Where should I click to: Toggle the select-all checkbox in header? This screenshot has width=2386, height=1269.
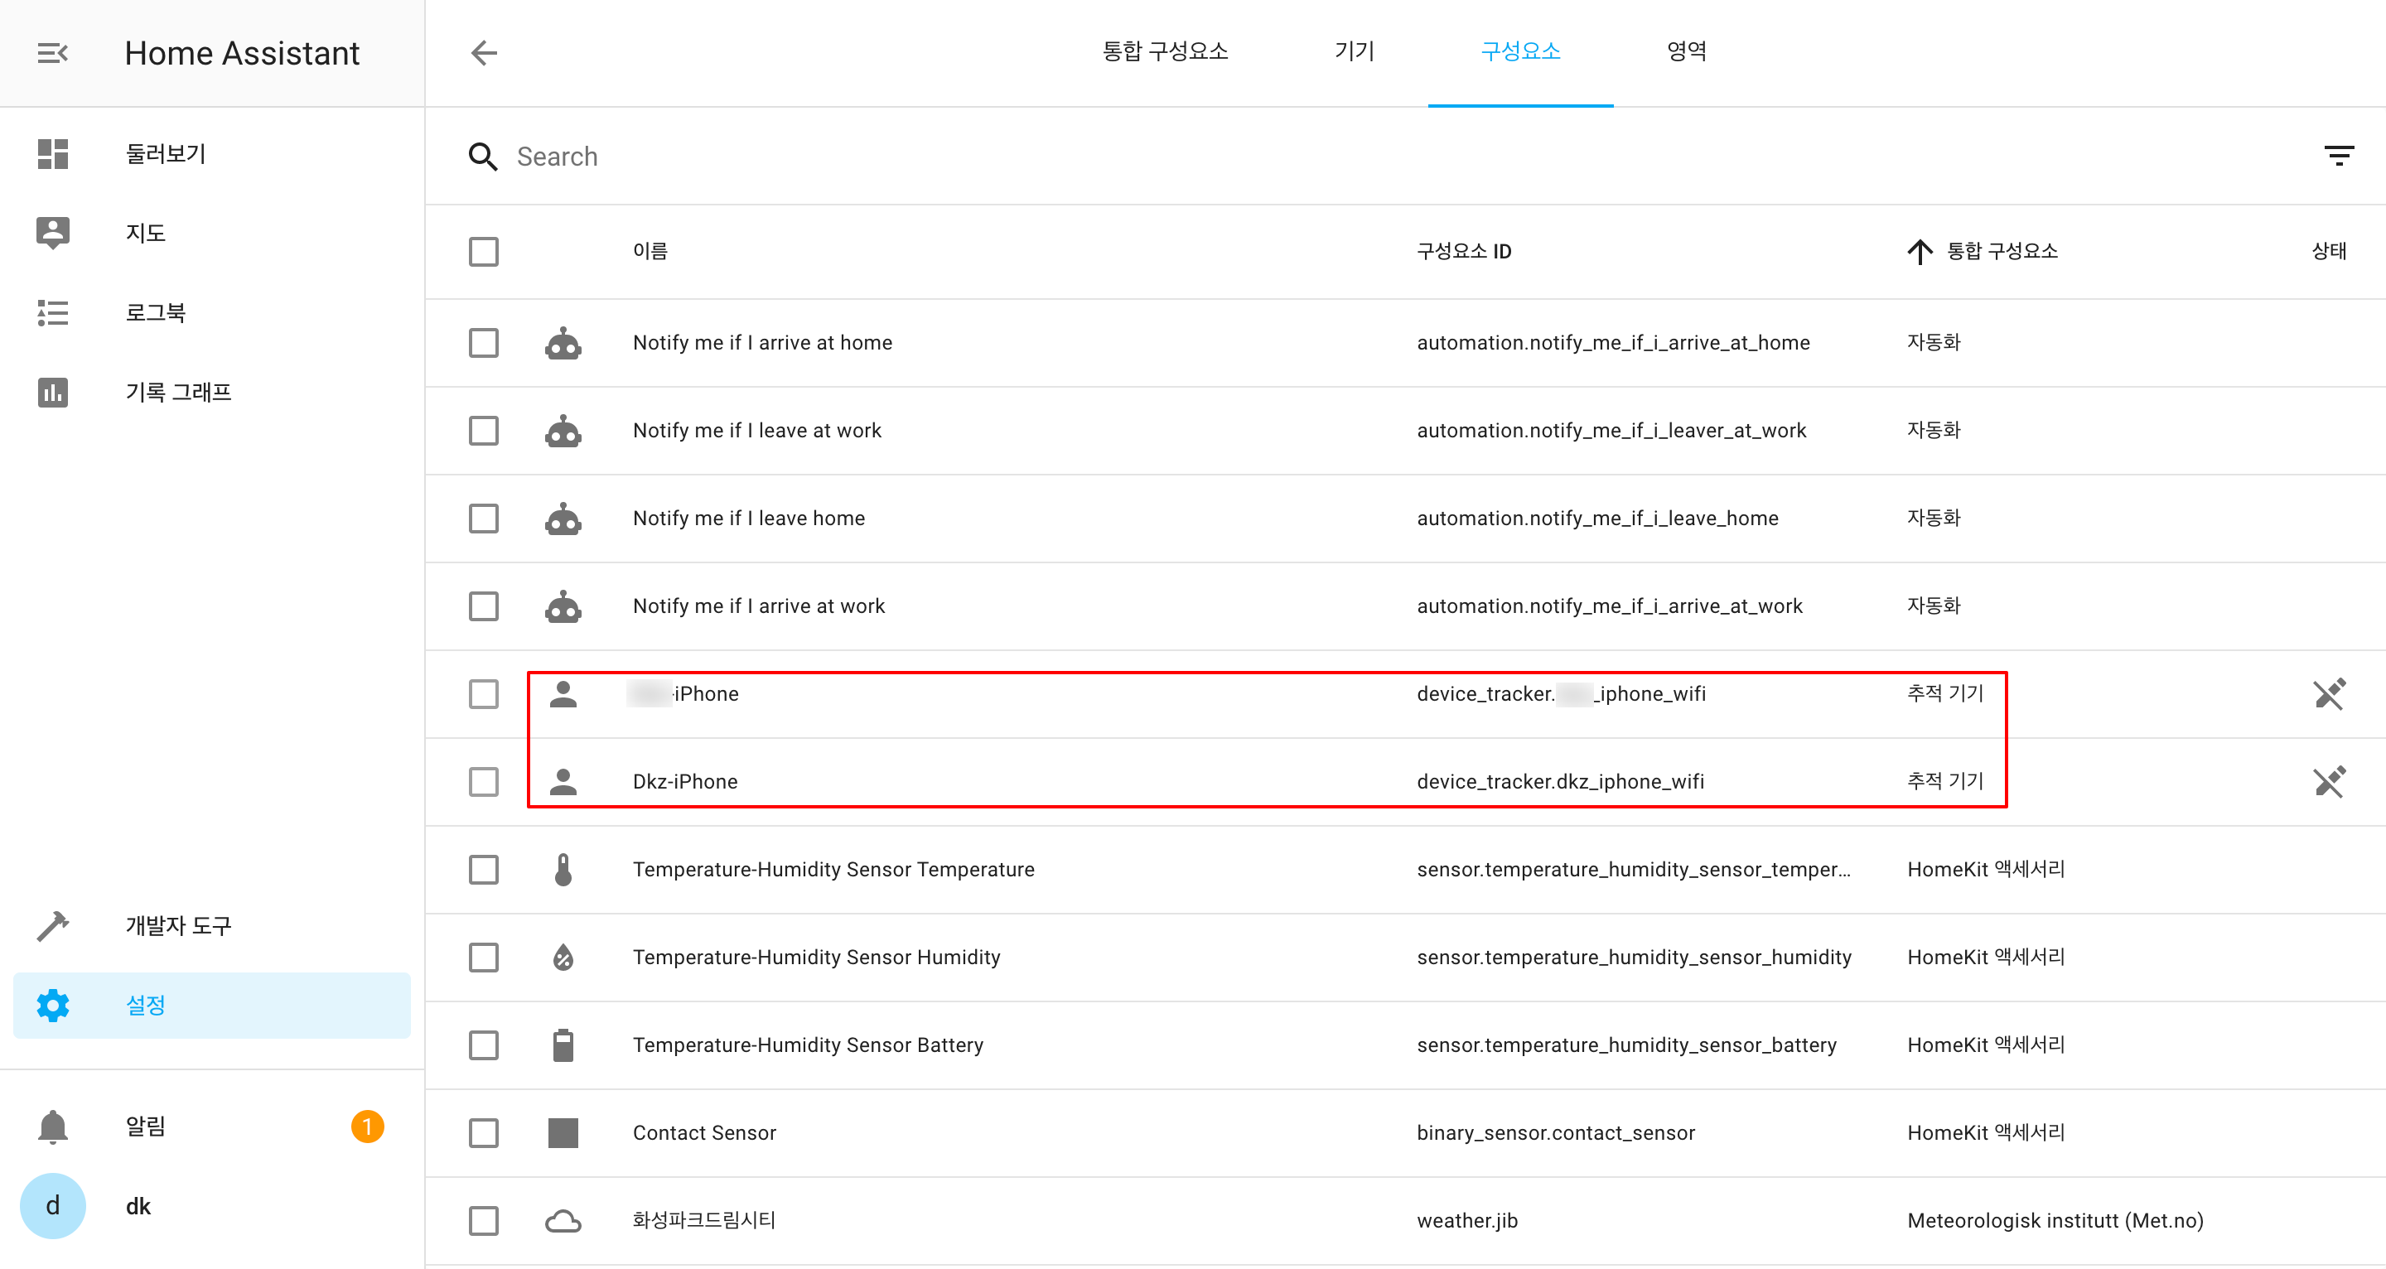tap(484, 251)
